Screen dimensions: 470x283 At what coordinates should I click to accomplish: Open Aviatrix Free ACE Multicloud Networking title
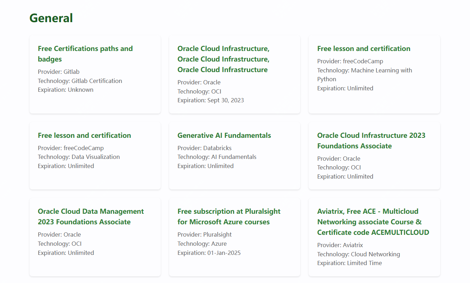373,222
